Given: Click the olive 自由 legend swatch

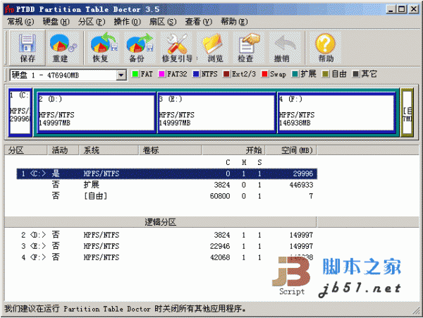Looking at the screenshot, I should pyautogui.click(x=325, y=74).
